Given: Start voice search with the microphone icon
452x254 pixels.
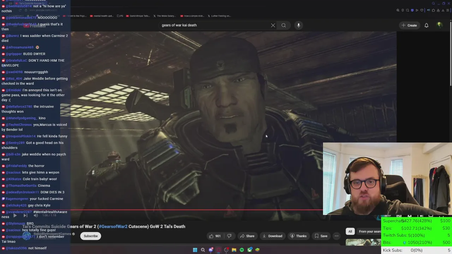Looking at the screenshot, I should [298, 25].
